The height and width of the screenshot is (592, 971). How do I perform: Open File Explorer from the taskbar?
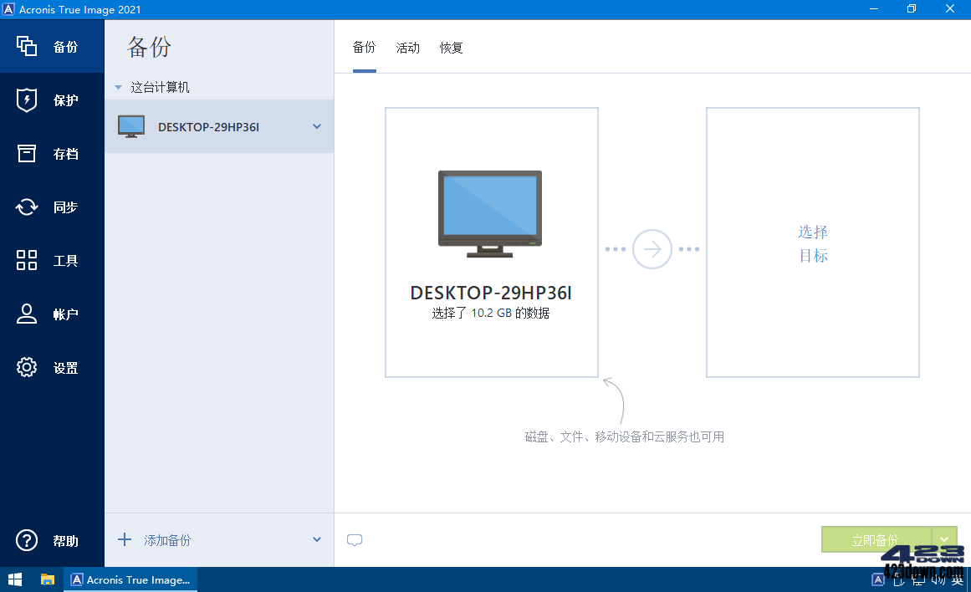tap(48, 579)
